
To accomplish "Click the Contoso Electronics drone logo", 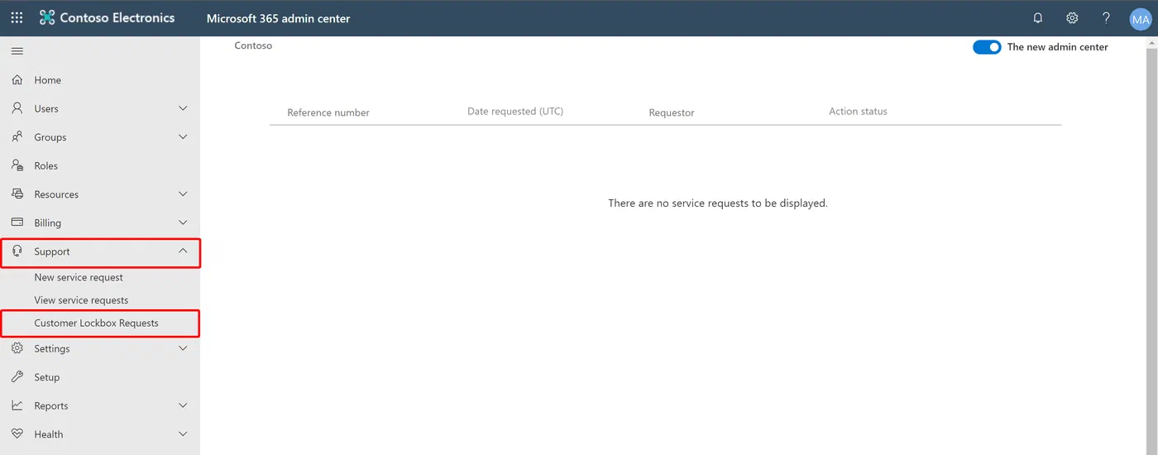I will click(x=46, y=18).
